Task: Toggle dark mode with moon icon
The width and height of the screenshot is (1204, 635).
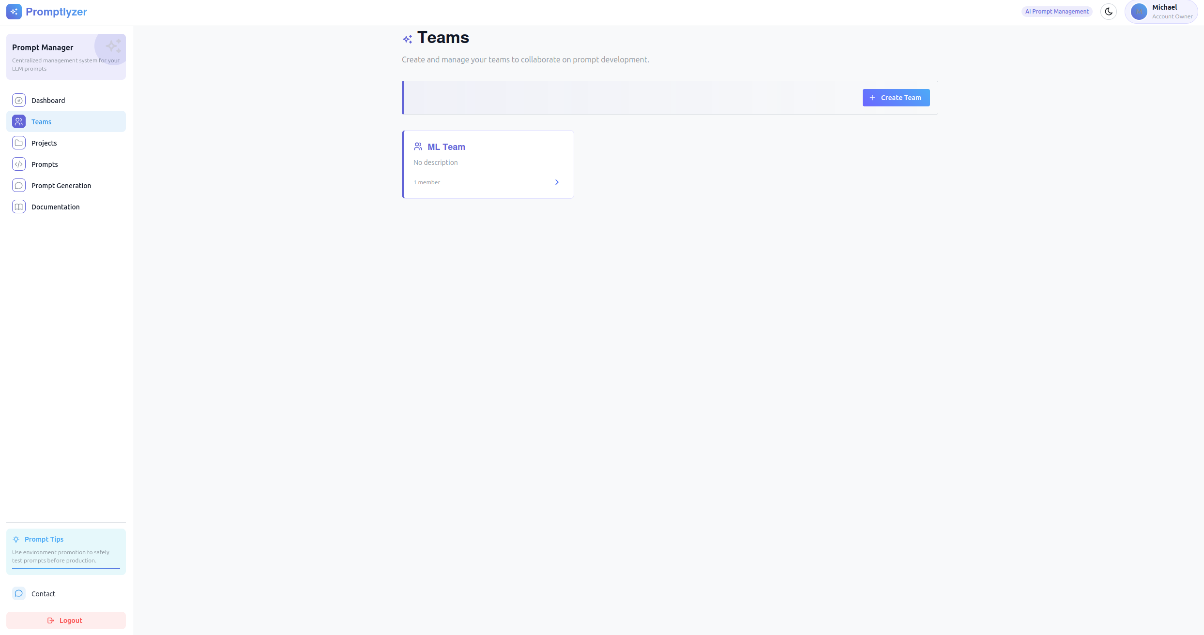Action: [x=1109, y=12]
